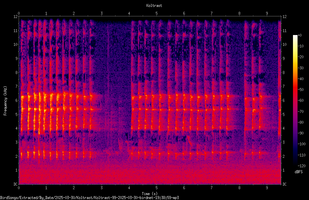Select the -100 colorbar value
This screenshot has height=200, width=309.
coord(301,144)
